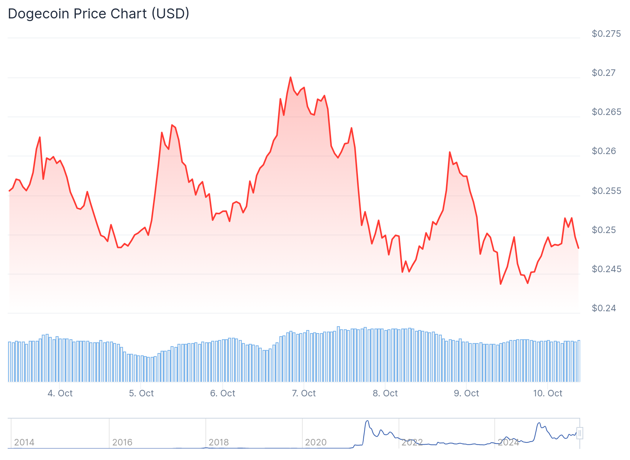630x460 pixels.
Task: Click the 2021 peak in the navigator chart
Action: 367,421
